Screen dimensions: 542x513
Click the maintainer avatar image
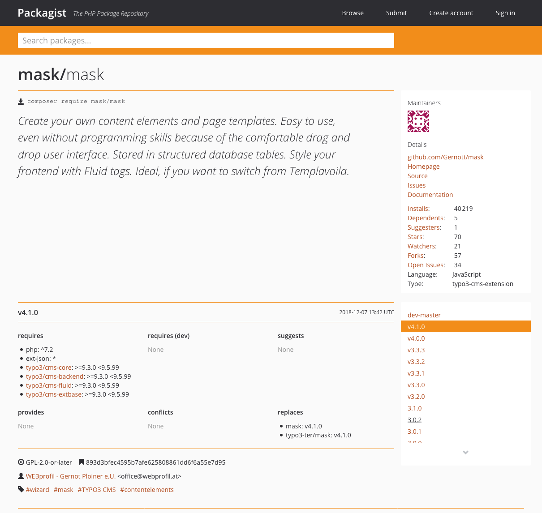coord(418,121)
